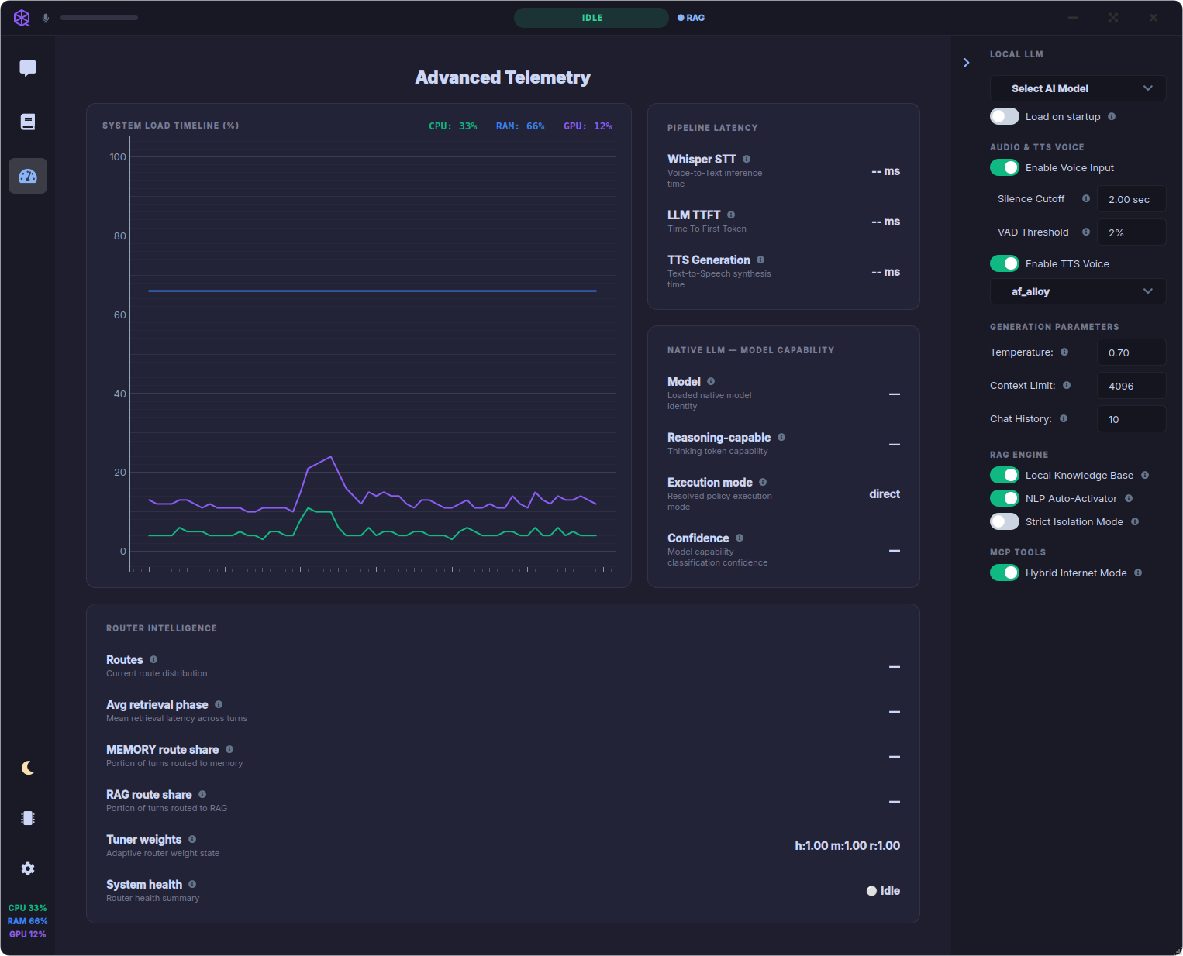Toggle dark mode moon icon
1183x956 pixels.
(28, 768)
